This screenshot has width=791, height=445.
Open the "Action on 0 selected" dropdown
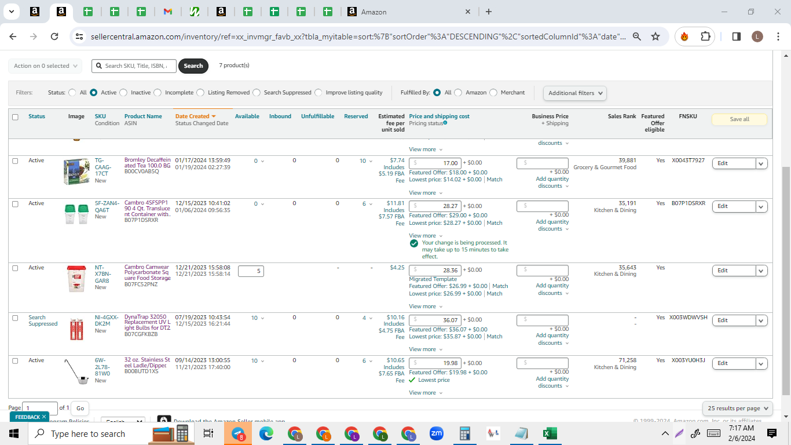(x=45, y=66)
